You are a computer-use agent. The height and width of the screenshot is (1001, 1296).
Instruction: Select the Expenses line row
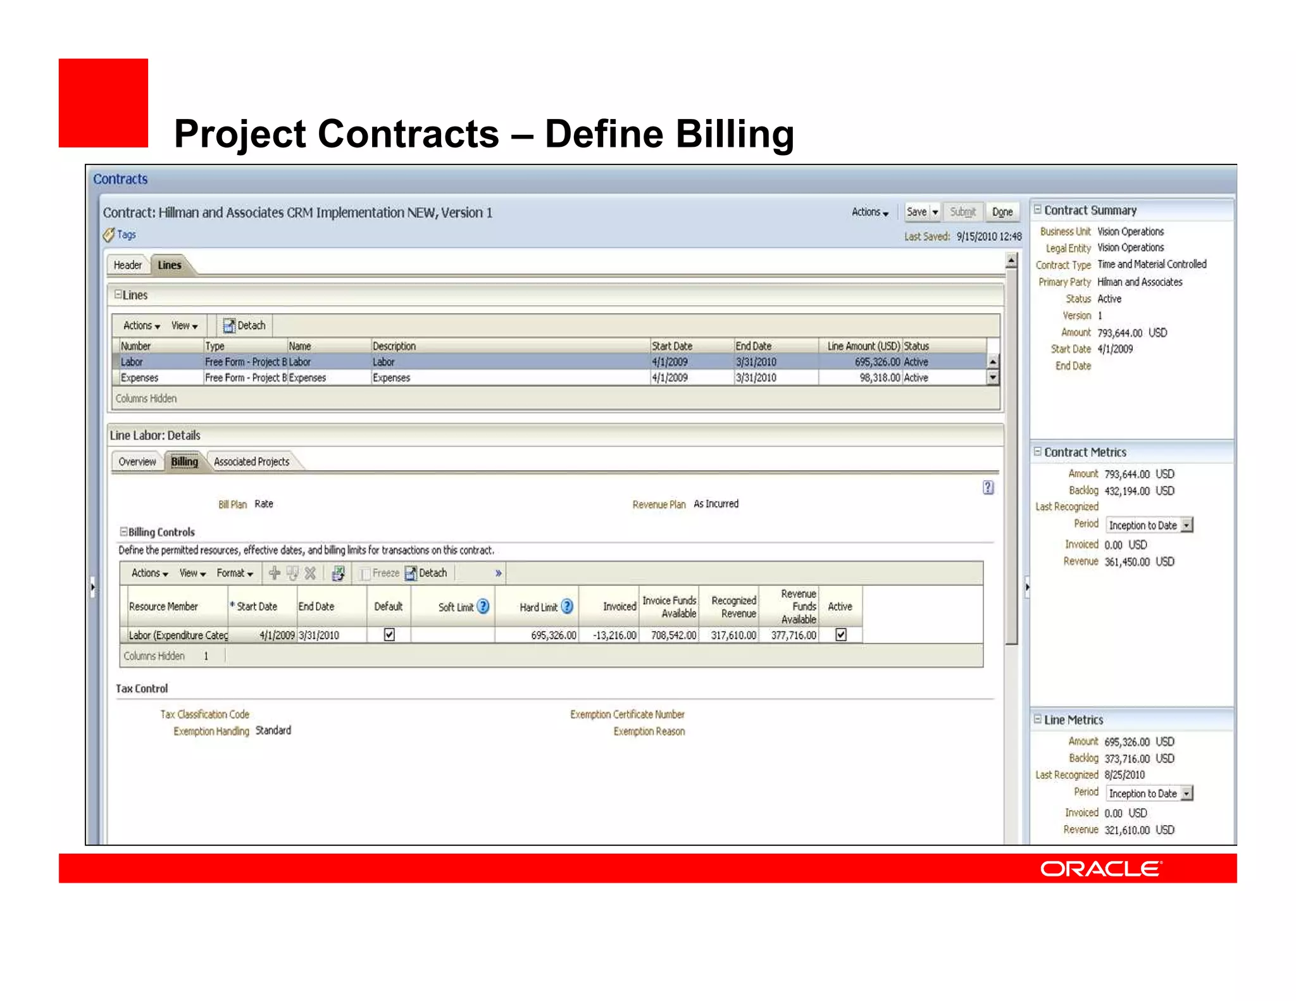pos(549,378)
